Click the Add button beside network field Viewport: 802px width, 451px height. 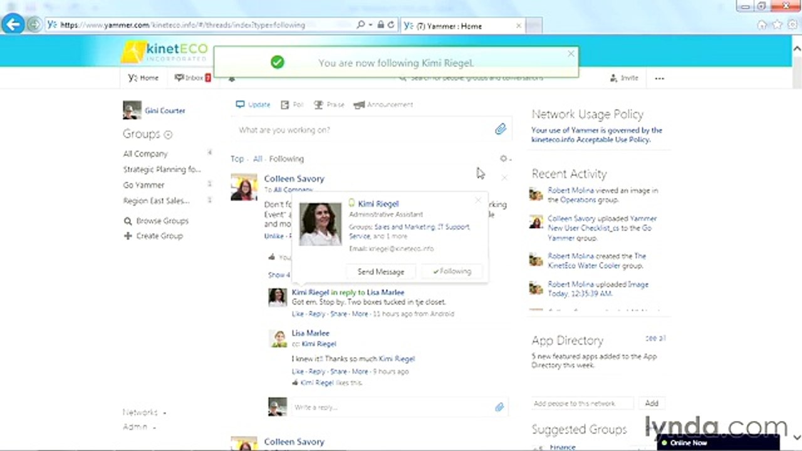(652, 403)
